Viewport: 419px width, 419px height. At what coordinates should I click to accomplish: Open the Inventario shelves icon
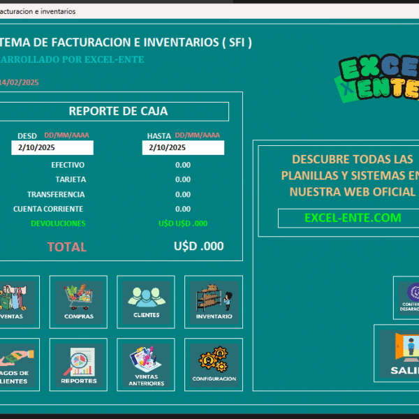click(x=214, y=301)
